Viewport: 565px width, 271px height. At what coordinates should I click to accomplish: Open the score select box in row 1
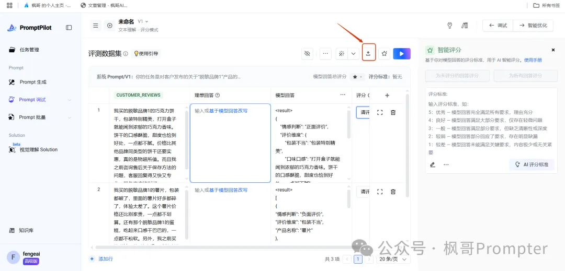(x=363, y=112)
